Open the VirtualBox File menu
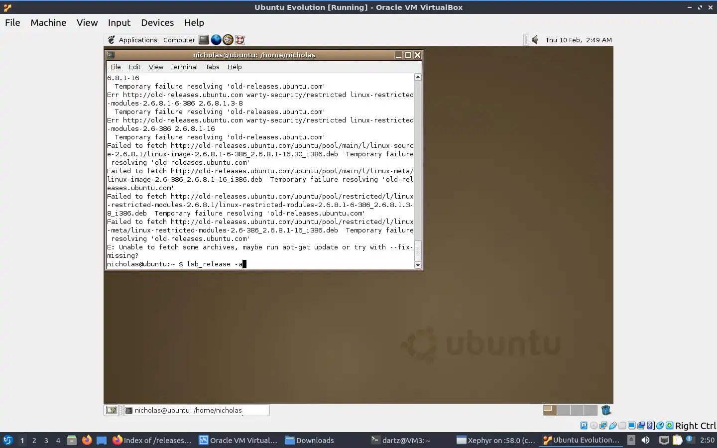 (x=12, y=22)
